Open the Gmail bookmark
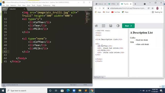This screenshot has width=165, height=93. (106, 12)
